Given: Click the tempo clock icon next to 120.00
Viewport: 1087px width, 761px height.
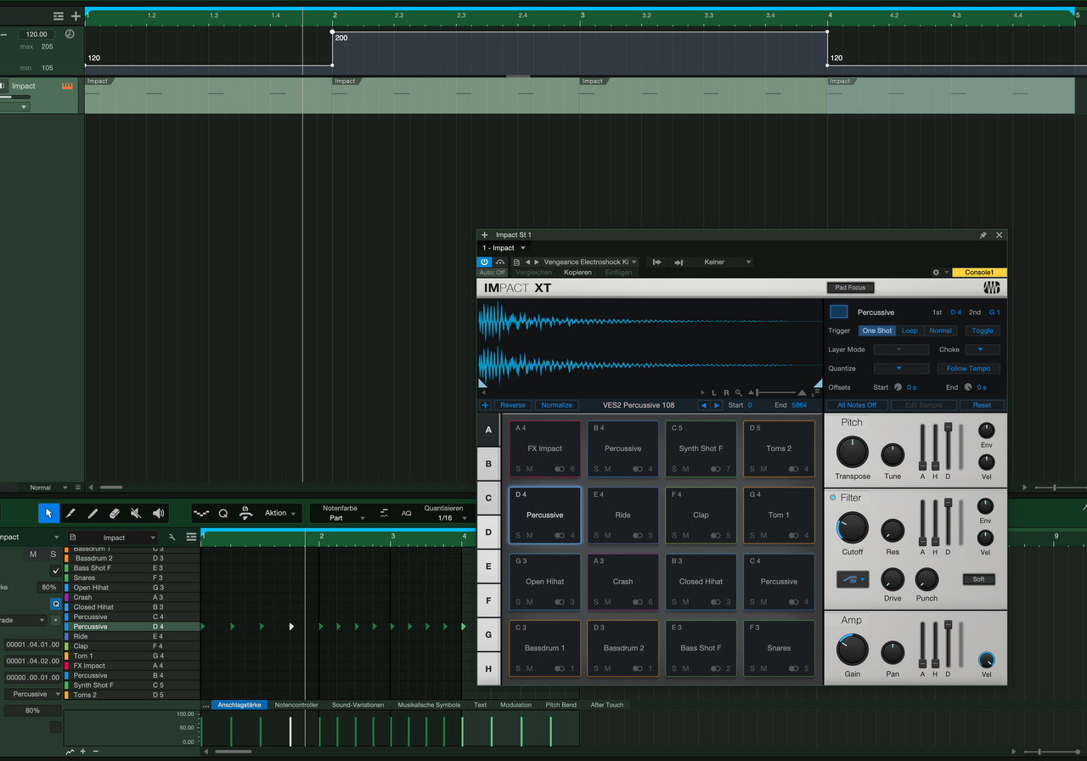Looking at the screenshot, I should pos(70,34).
